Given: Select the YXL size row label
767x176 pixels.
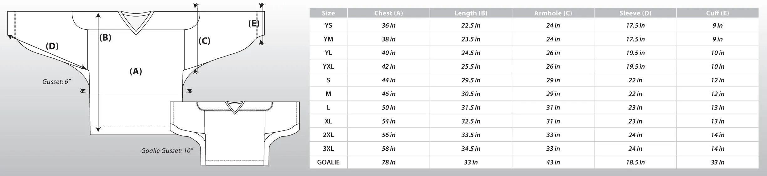Looking at the screenshot, I should click(x=328, y=66).
